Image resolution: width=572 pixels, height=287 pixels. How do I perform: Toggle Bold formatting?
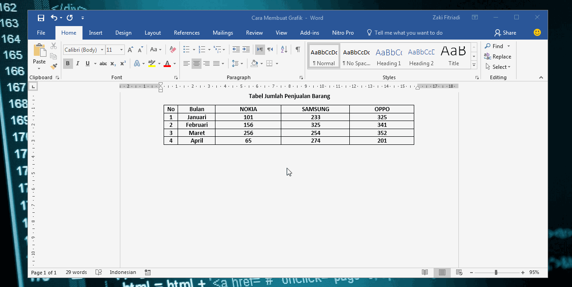(68, 64)
